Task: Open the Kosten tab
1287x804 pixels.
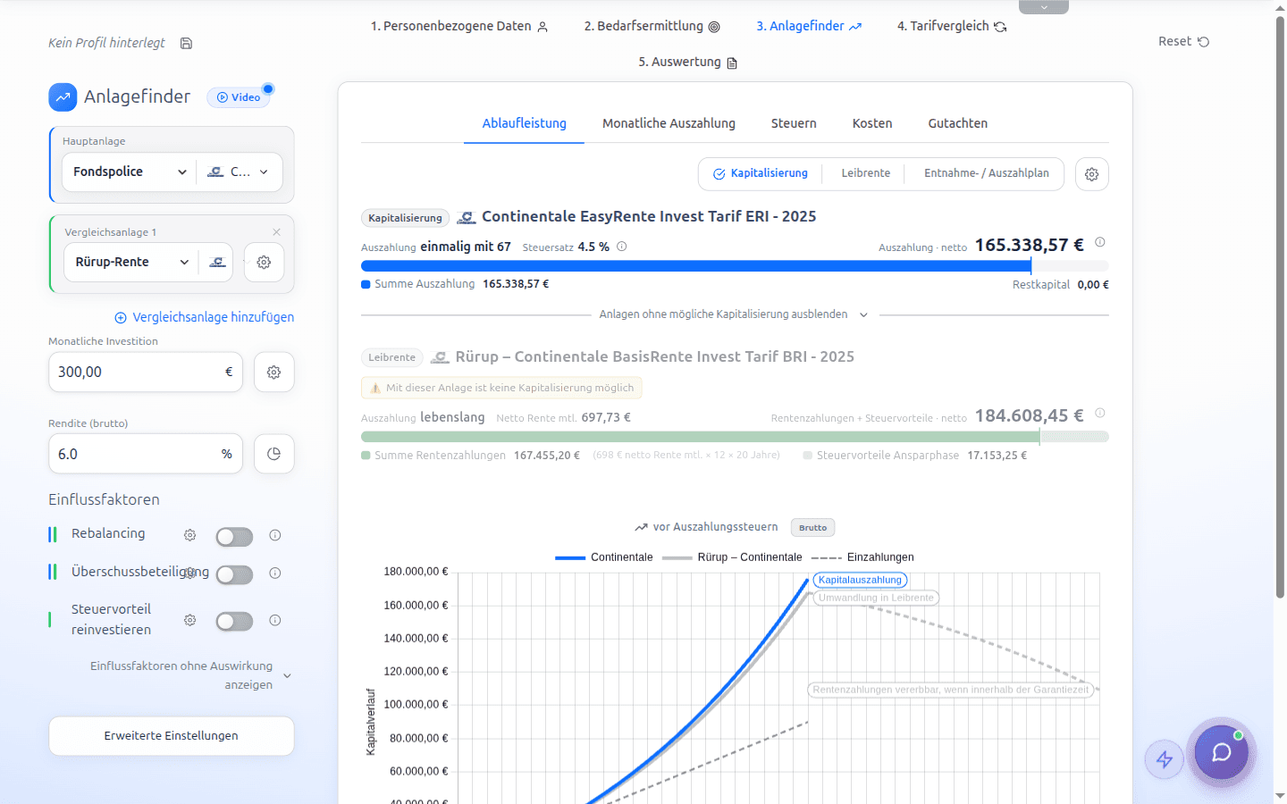Action: coord(872,123)
